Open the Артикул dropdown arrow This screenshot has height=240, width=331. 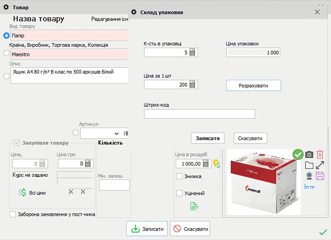[116, 133]
